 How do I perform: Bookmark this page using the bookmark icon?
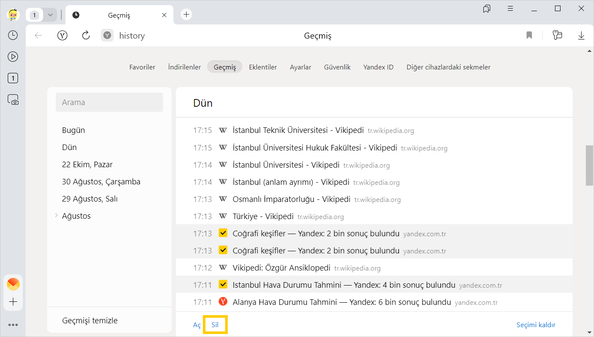coord(529,36)
